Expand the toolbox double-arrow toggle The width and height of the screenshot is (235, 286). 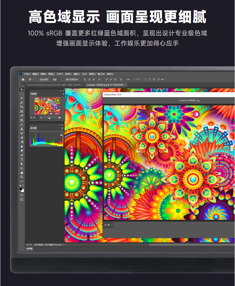tap(20, 84)
